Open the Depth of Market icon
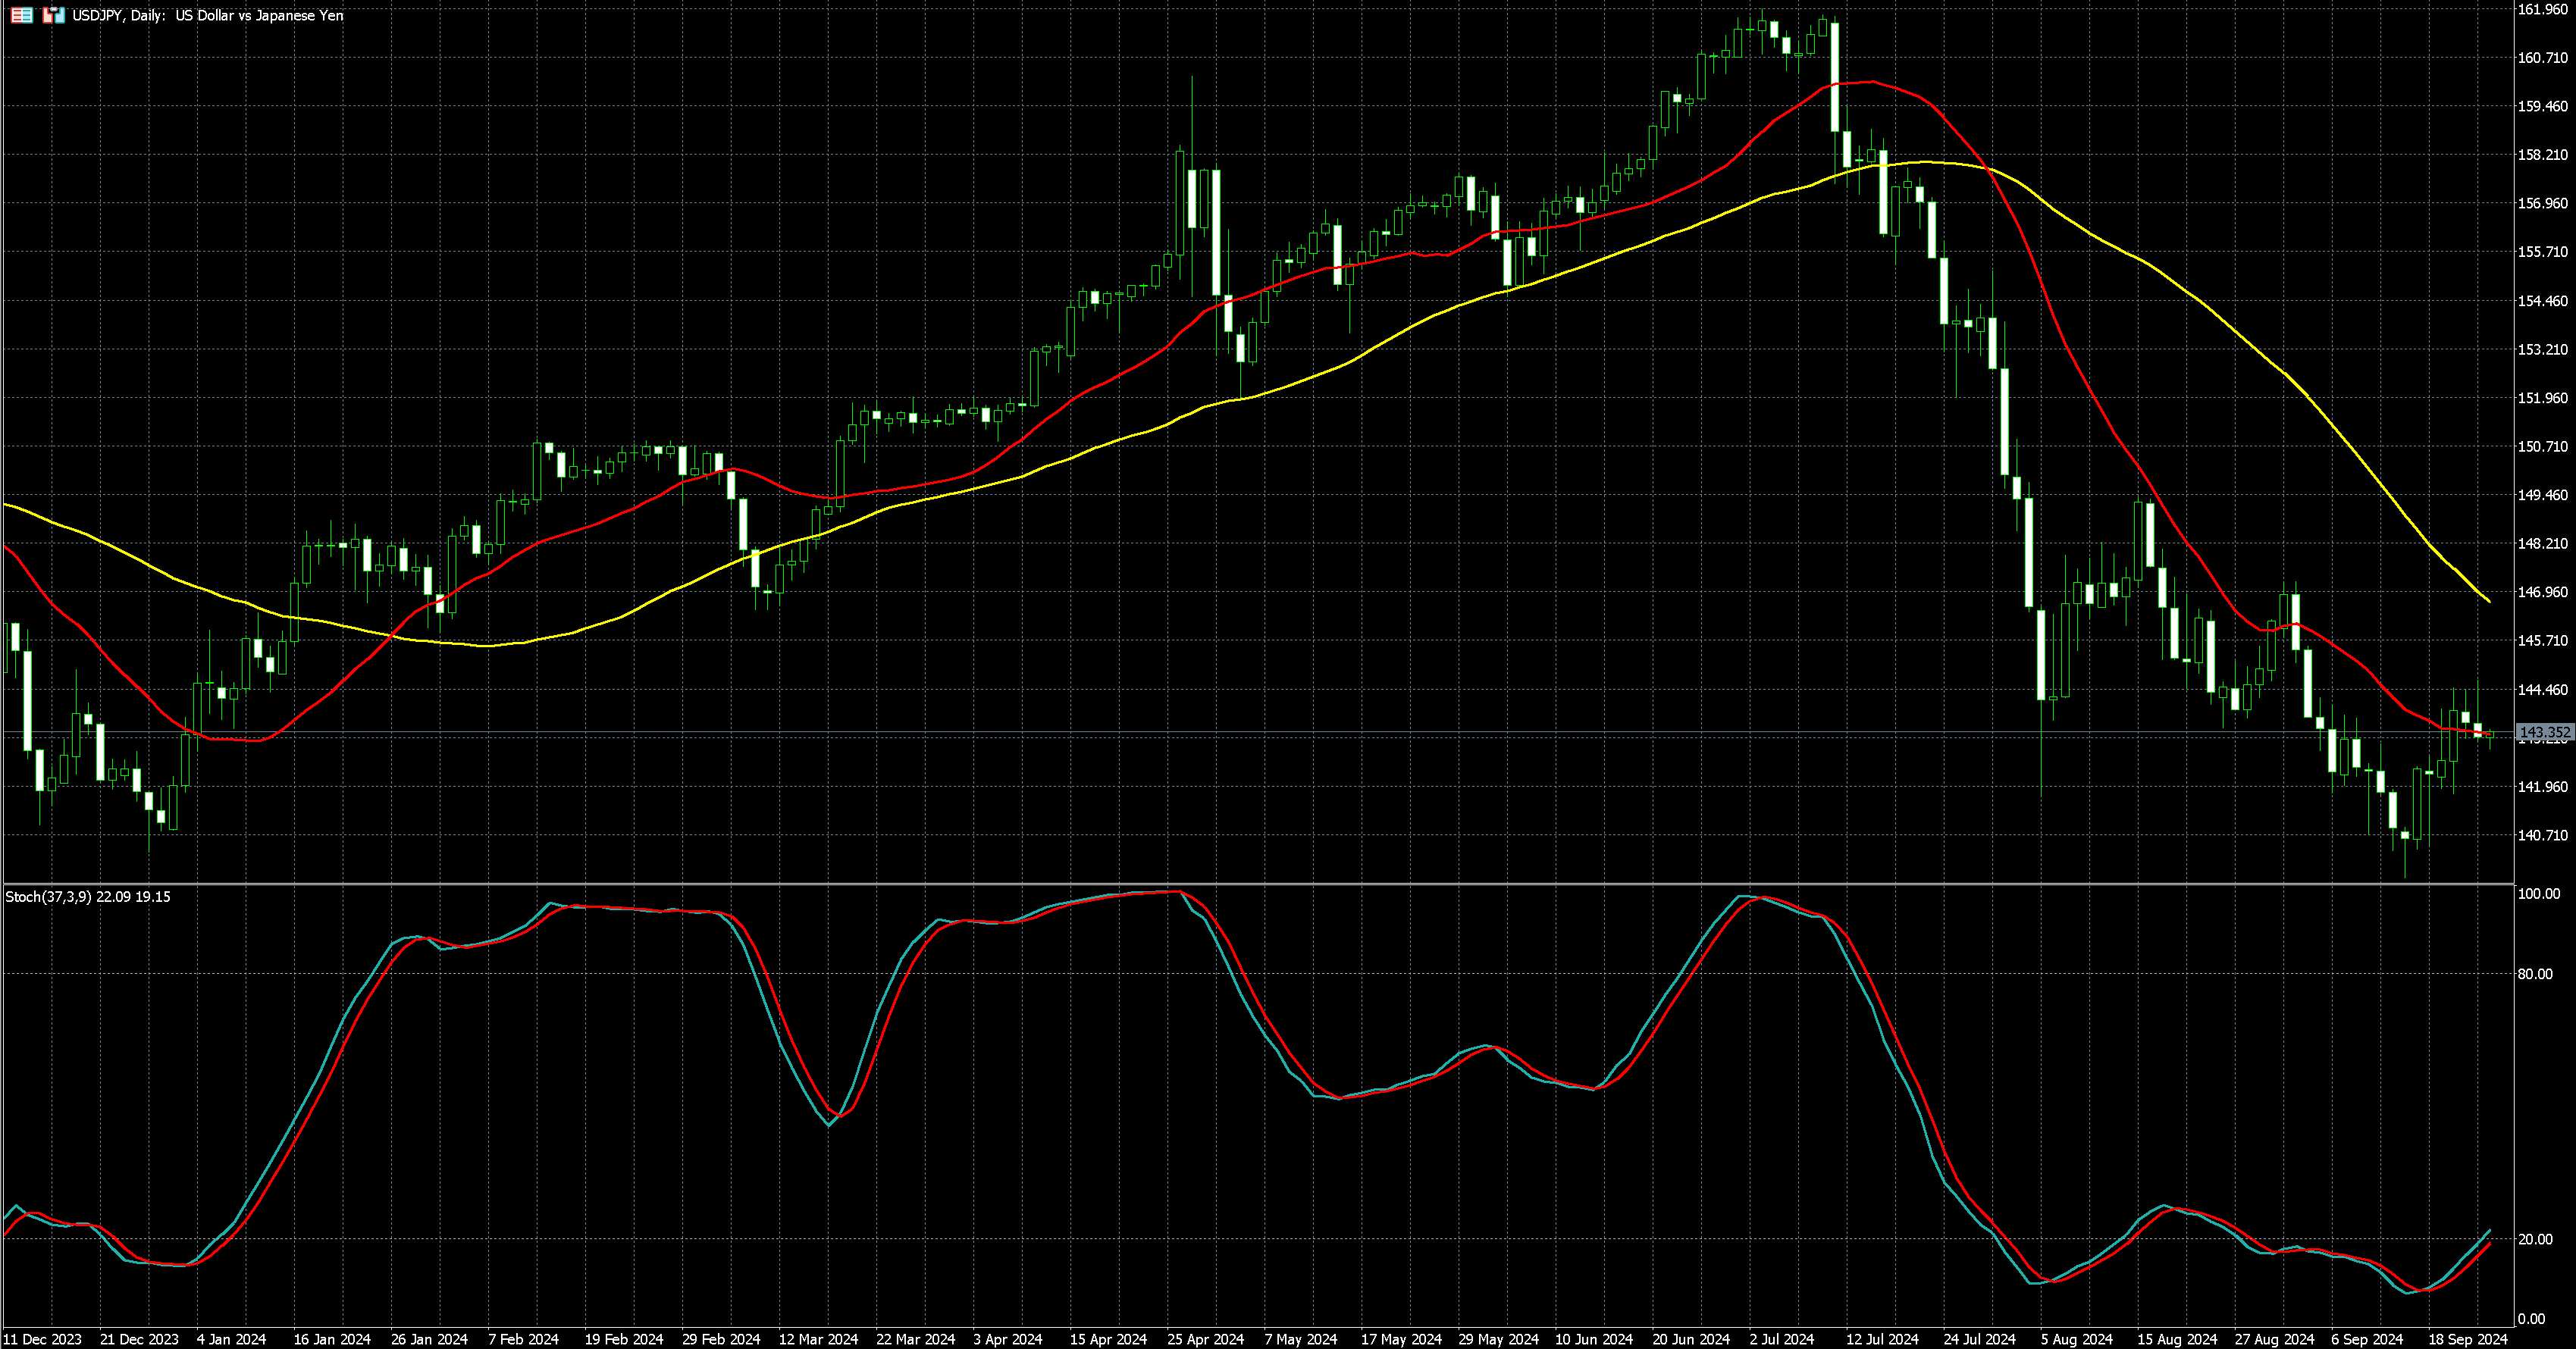This screenshot has width=2576, height=1349. (x=21, y=15)
